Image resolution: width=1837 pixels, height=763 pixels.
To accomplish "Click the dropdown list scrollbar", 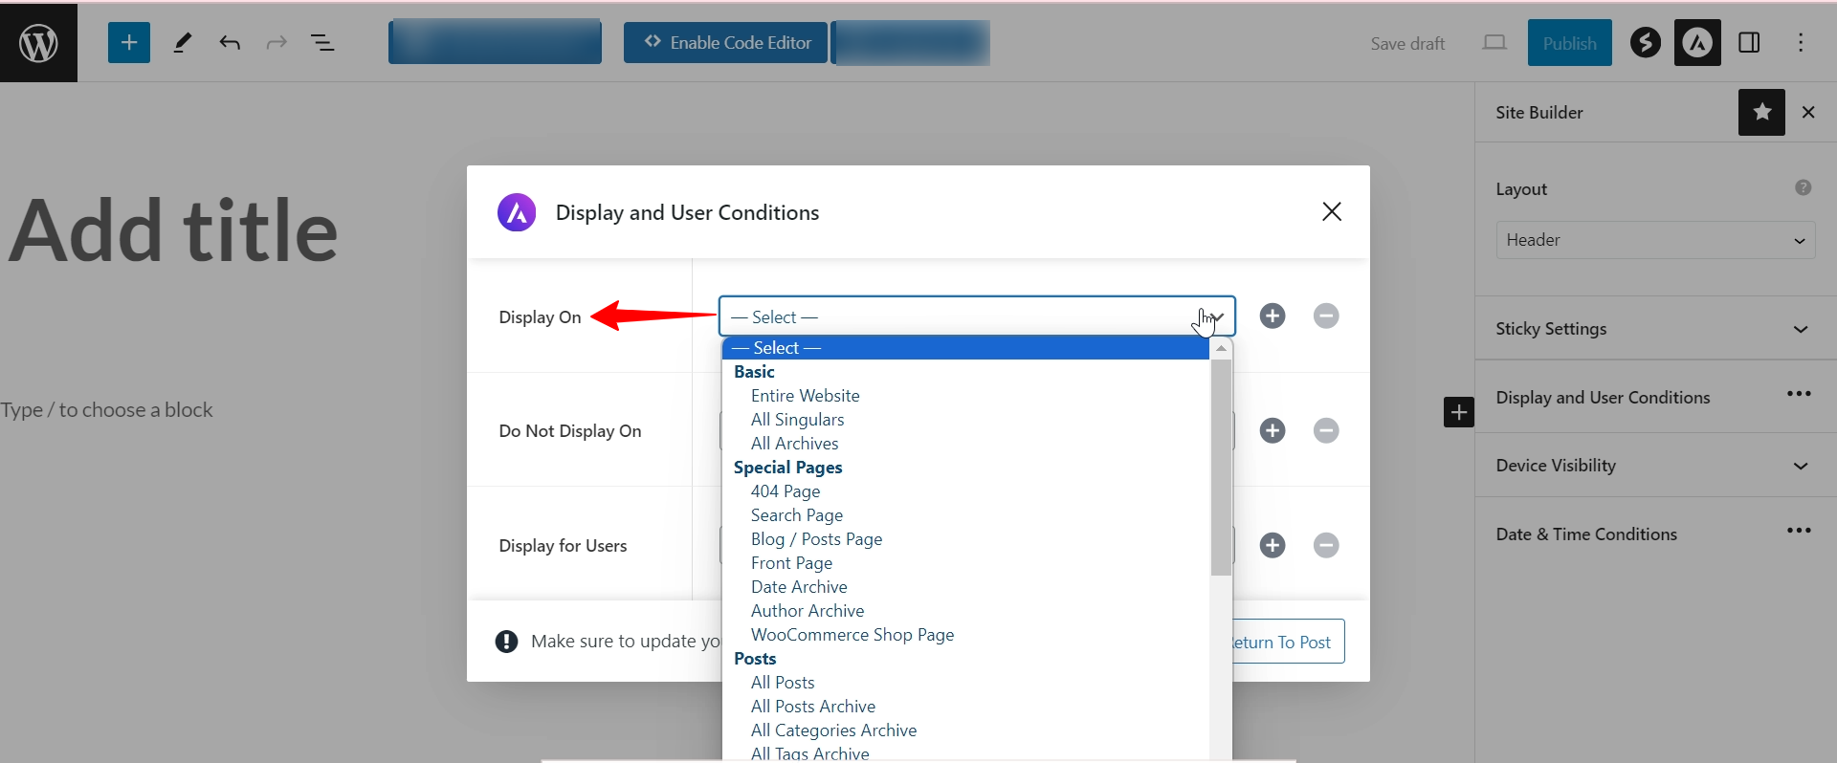I will (x=1221, y=469).
